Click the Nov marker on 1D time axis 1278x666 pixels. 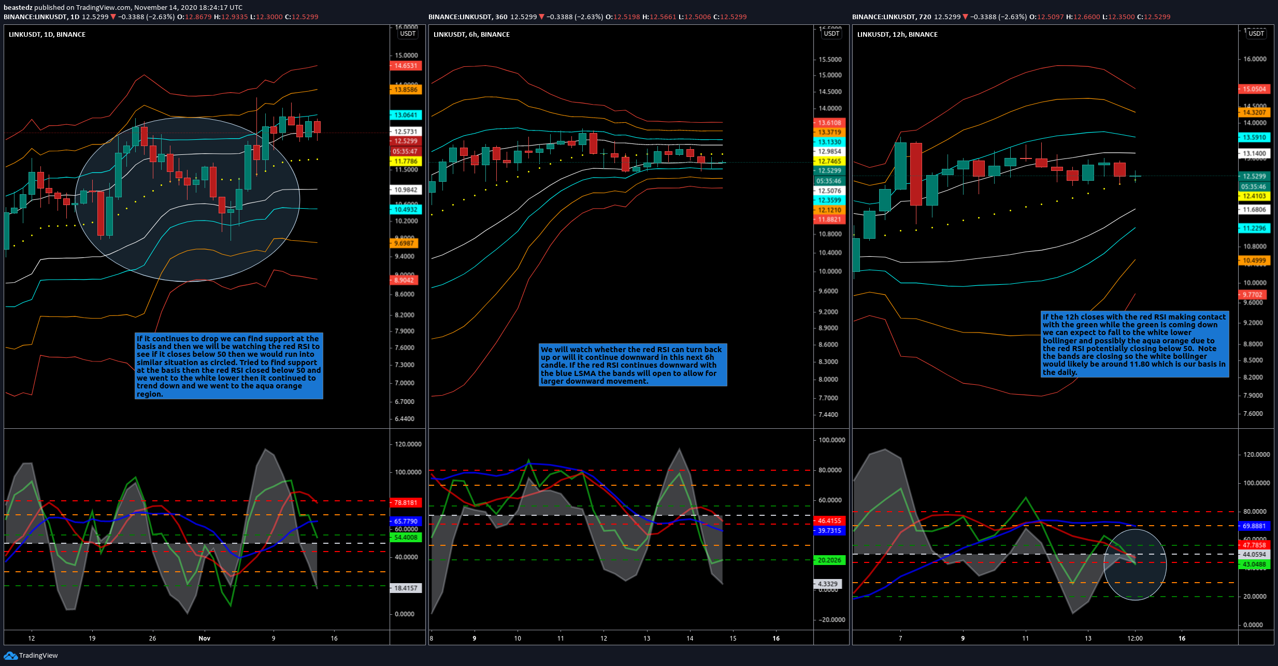pyautogui.click(x=205, y=638)
